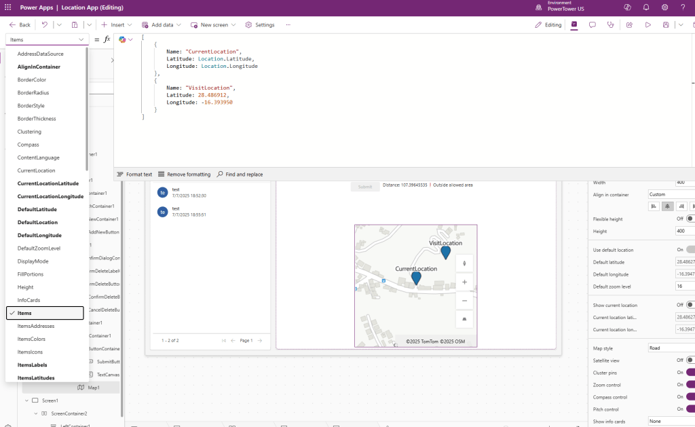Click the notifications bell icon
Screen dimensions: 695x427
click(646, 7)
